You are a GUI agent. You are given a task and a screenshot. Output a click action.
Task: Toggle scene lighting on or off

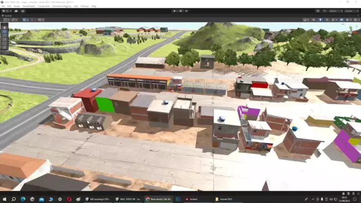320,20
